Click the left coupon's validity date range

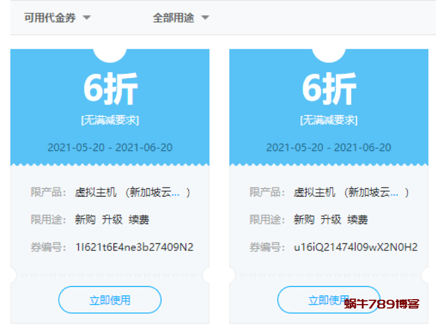pyautogui.click(x=110, y=147)
